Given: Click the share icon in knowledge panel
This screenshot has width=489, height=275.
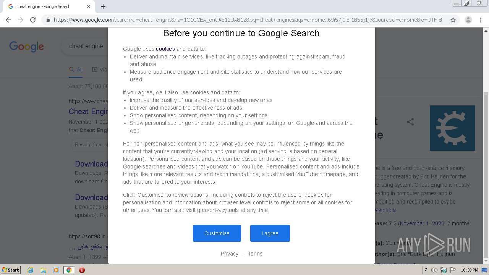Looking at the screenshot, I should pos(410,122).
